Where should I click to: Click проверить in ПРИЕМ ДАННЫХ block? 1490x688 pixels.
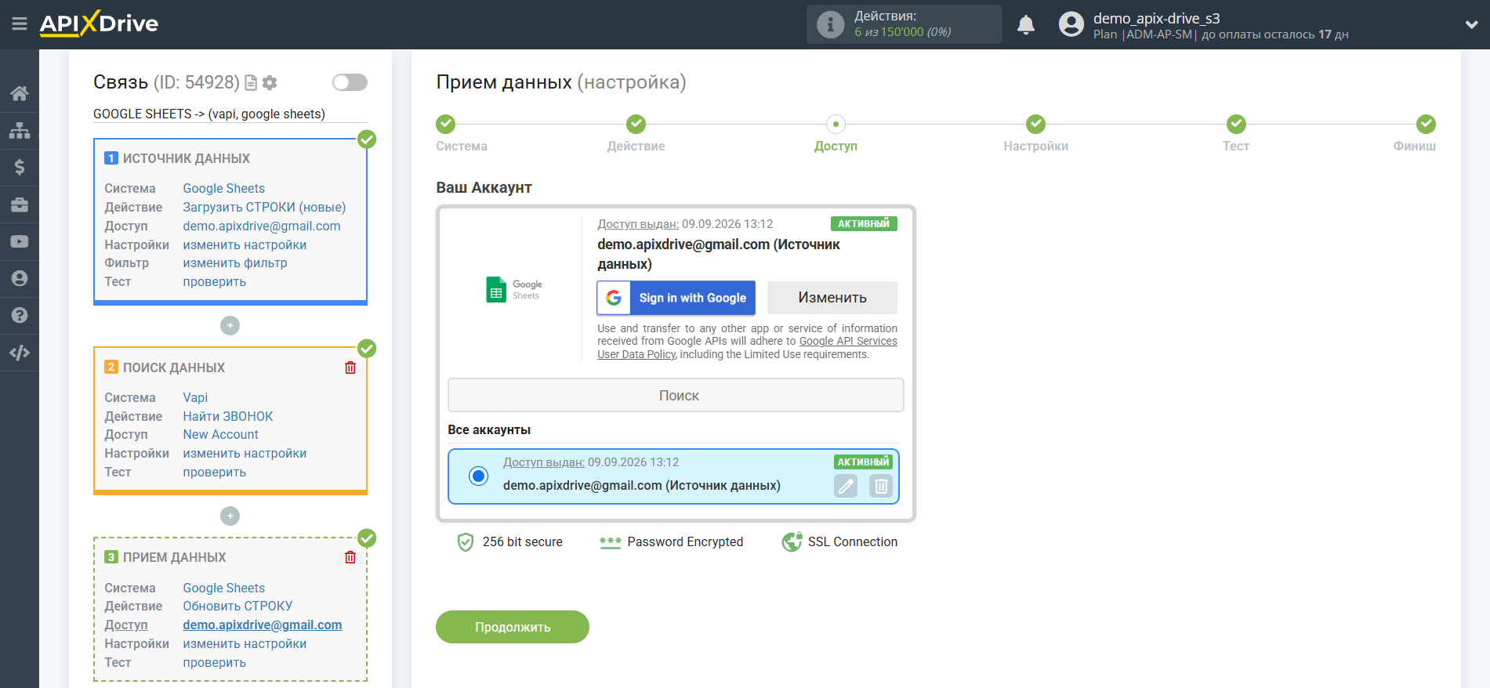pos(214,662)
